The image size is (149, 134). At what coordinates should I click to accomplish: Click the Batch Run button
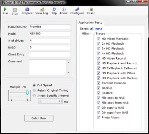[x=39, y=118]
